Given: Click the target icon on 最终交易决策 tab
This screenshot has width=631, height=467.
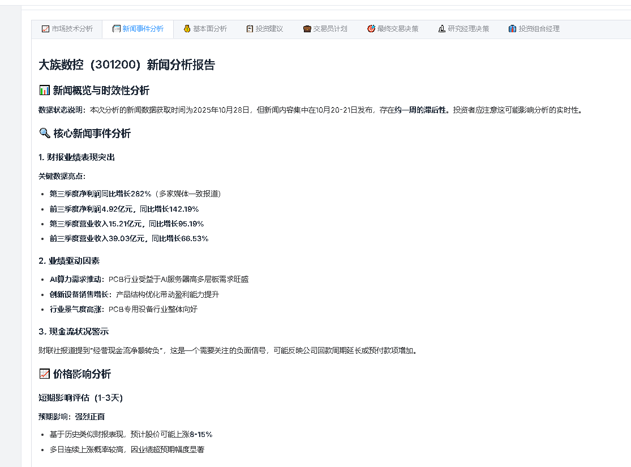Looking at the screenshot, I should (x=371, y=29).
